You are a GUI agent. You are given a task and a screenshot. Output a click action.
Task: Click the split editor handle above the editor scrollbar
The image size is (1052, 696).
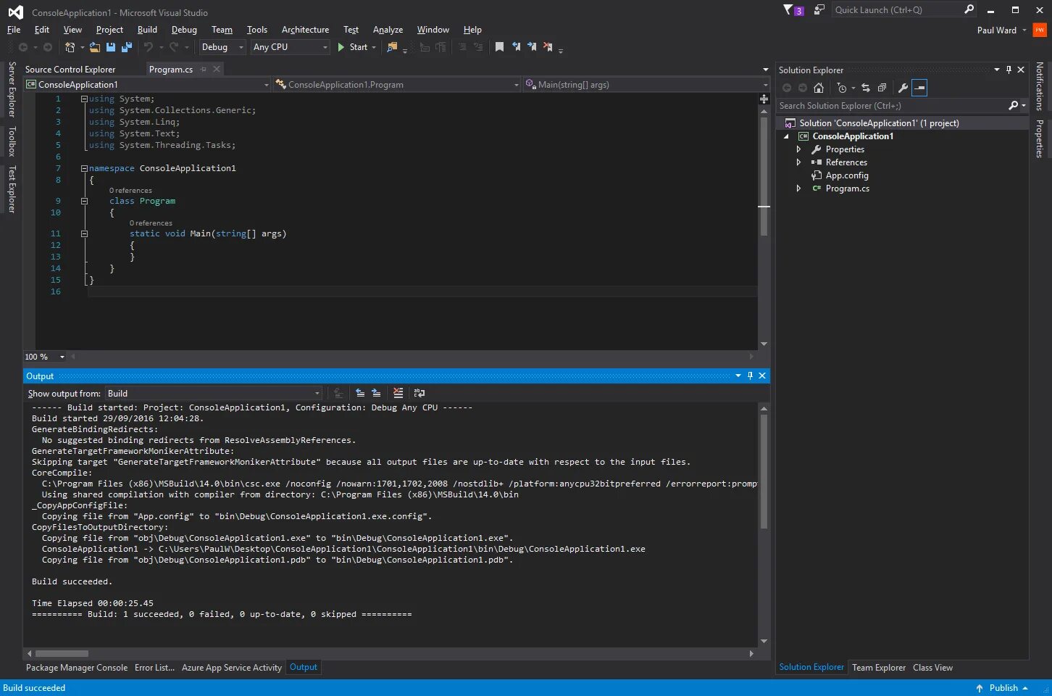tap(764, 99)
